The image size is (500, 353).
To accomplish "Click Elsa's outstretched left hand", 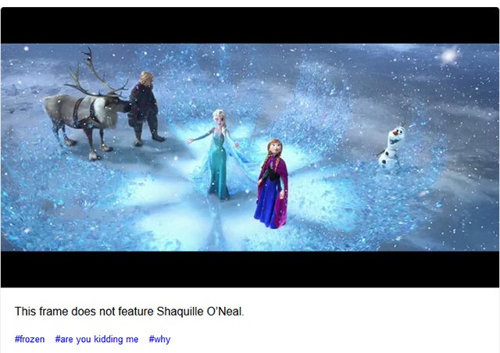I will click(191, 141).
